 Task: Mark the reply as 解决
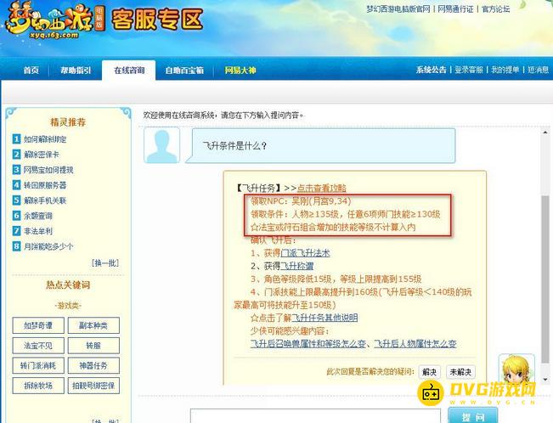(x=429, y=372)
